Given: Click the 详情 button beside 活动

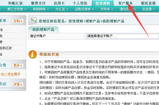Looking at the screenshot, I should 18,84.
